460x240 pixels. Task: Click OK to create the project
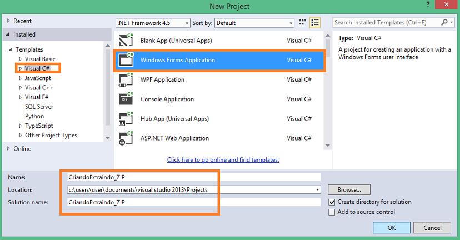[x=391, y=228]
